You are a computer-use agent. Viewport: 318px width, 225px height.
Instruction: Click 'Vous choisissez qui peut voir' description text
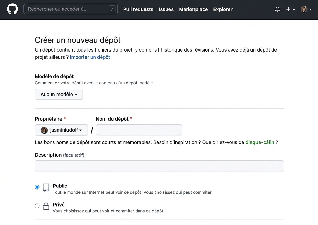[x=109, y=211]
